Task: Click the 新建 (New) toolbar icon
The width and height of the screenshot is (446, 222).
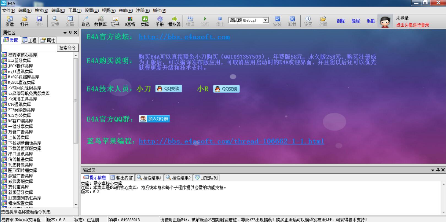Action: (x=10, y=21)
